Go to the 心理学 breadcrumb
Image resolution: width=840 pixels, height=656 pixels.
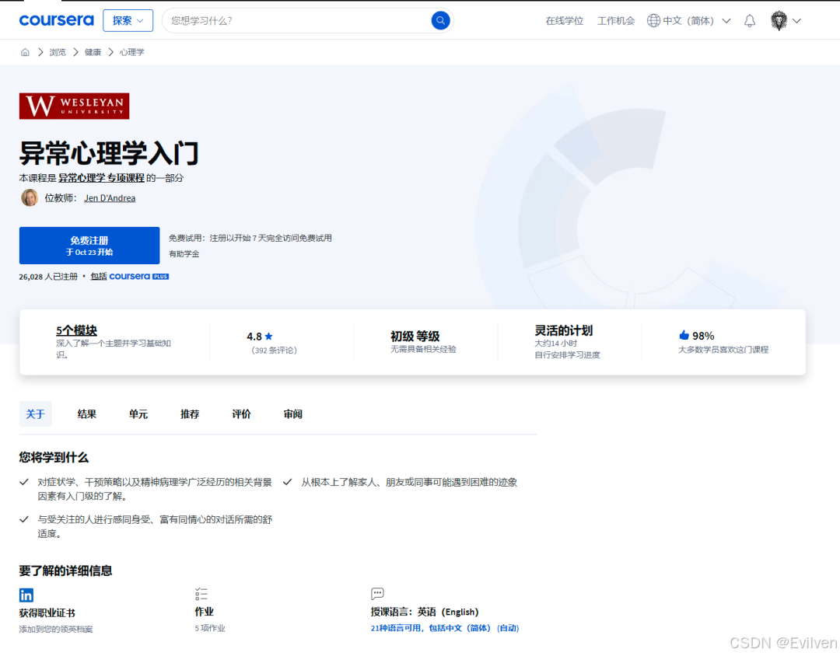[131, 52]
